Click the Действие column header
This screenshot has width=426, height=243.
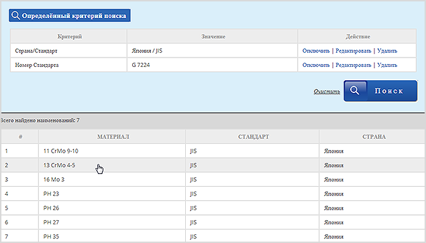pos(358,36)
